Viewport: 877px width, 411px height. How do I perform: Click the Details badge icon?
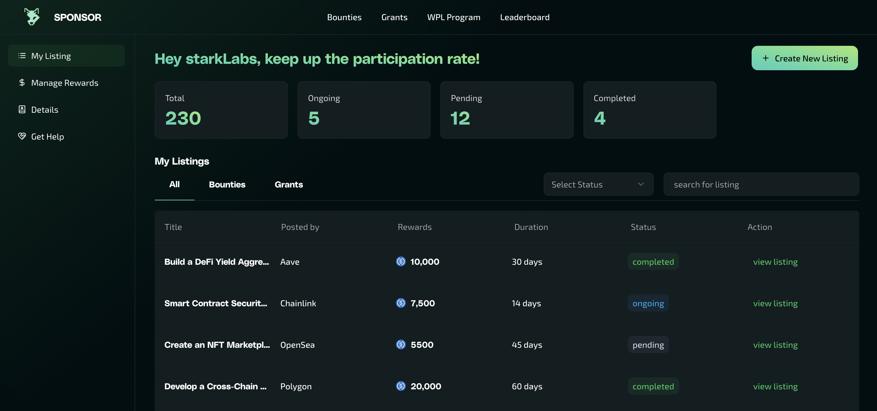click(x=22, y=109)
